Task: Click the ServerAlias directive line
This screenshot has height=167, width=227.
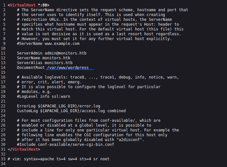Action: coord(45,63)
